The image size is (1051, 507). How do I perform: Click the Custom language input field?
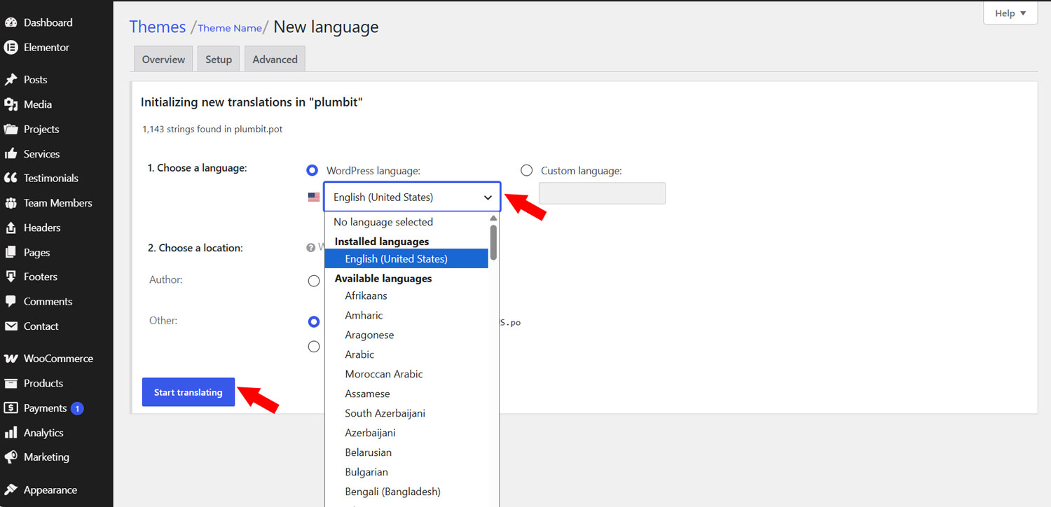point(602,193)
